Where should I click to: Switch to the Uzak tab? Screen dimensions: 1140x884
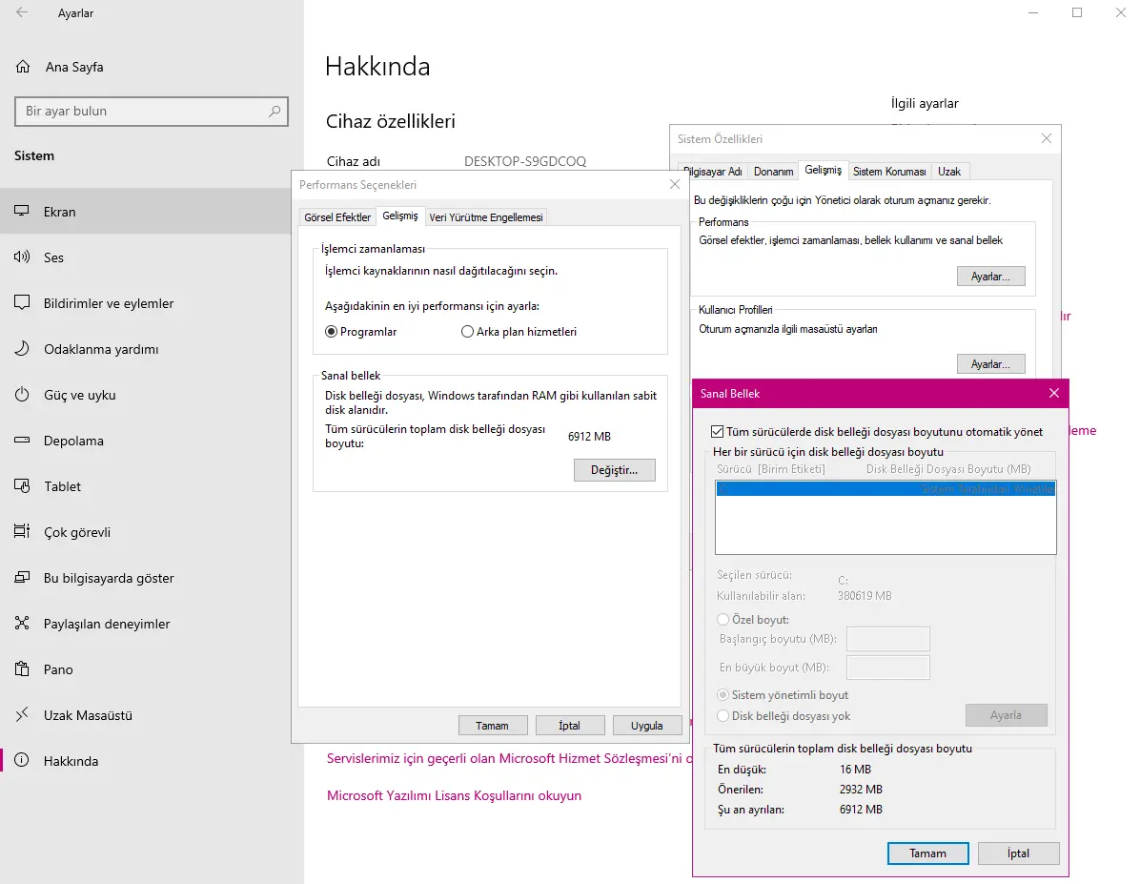pos(948,171)
